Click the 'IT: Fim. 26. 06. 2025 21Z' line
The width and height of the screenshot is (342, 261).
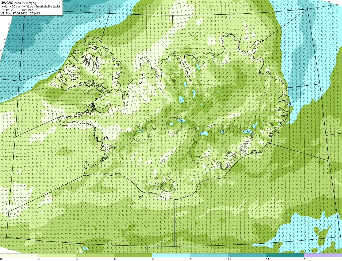[17, 10]
